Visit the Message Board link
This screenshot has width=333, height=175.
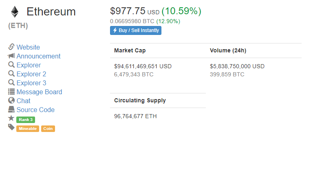point(39,92)
